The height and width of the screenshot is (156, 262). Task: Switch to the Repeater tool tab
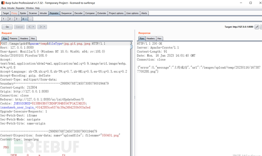click(x=54, y=13)
